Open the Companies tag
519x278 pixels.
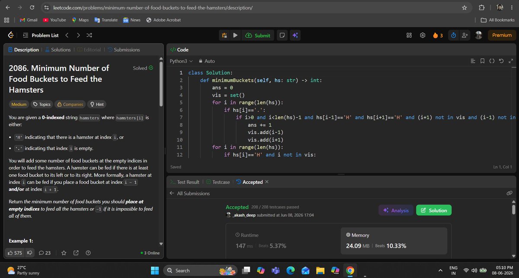[x=70, y=104]
